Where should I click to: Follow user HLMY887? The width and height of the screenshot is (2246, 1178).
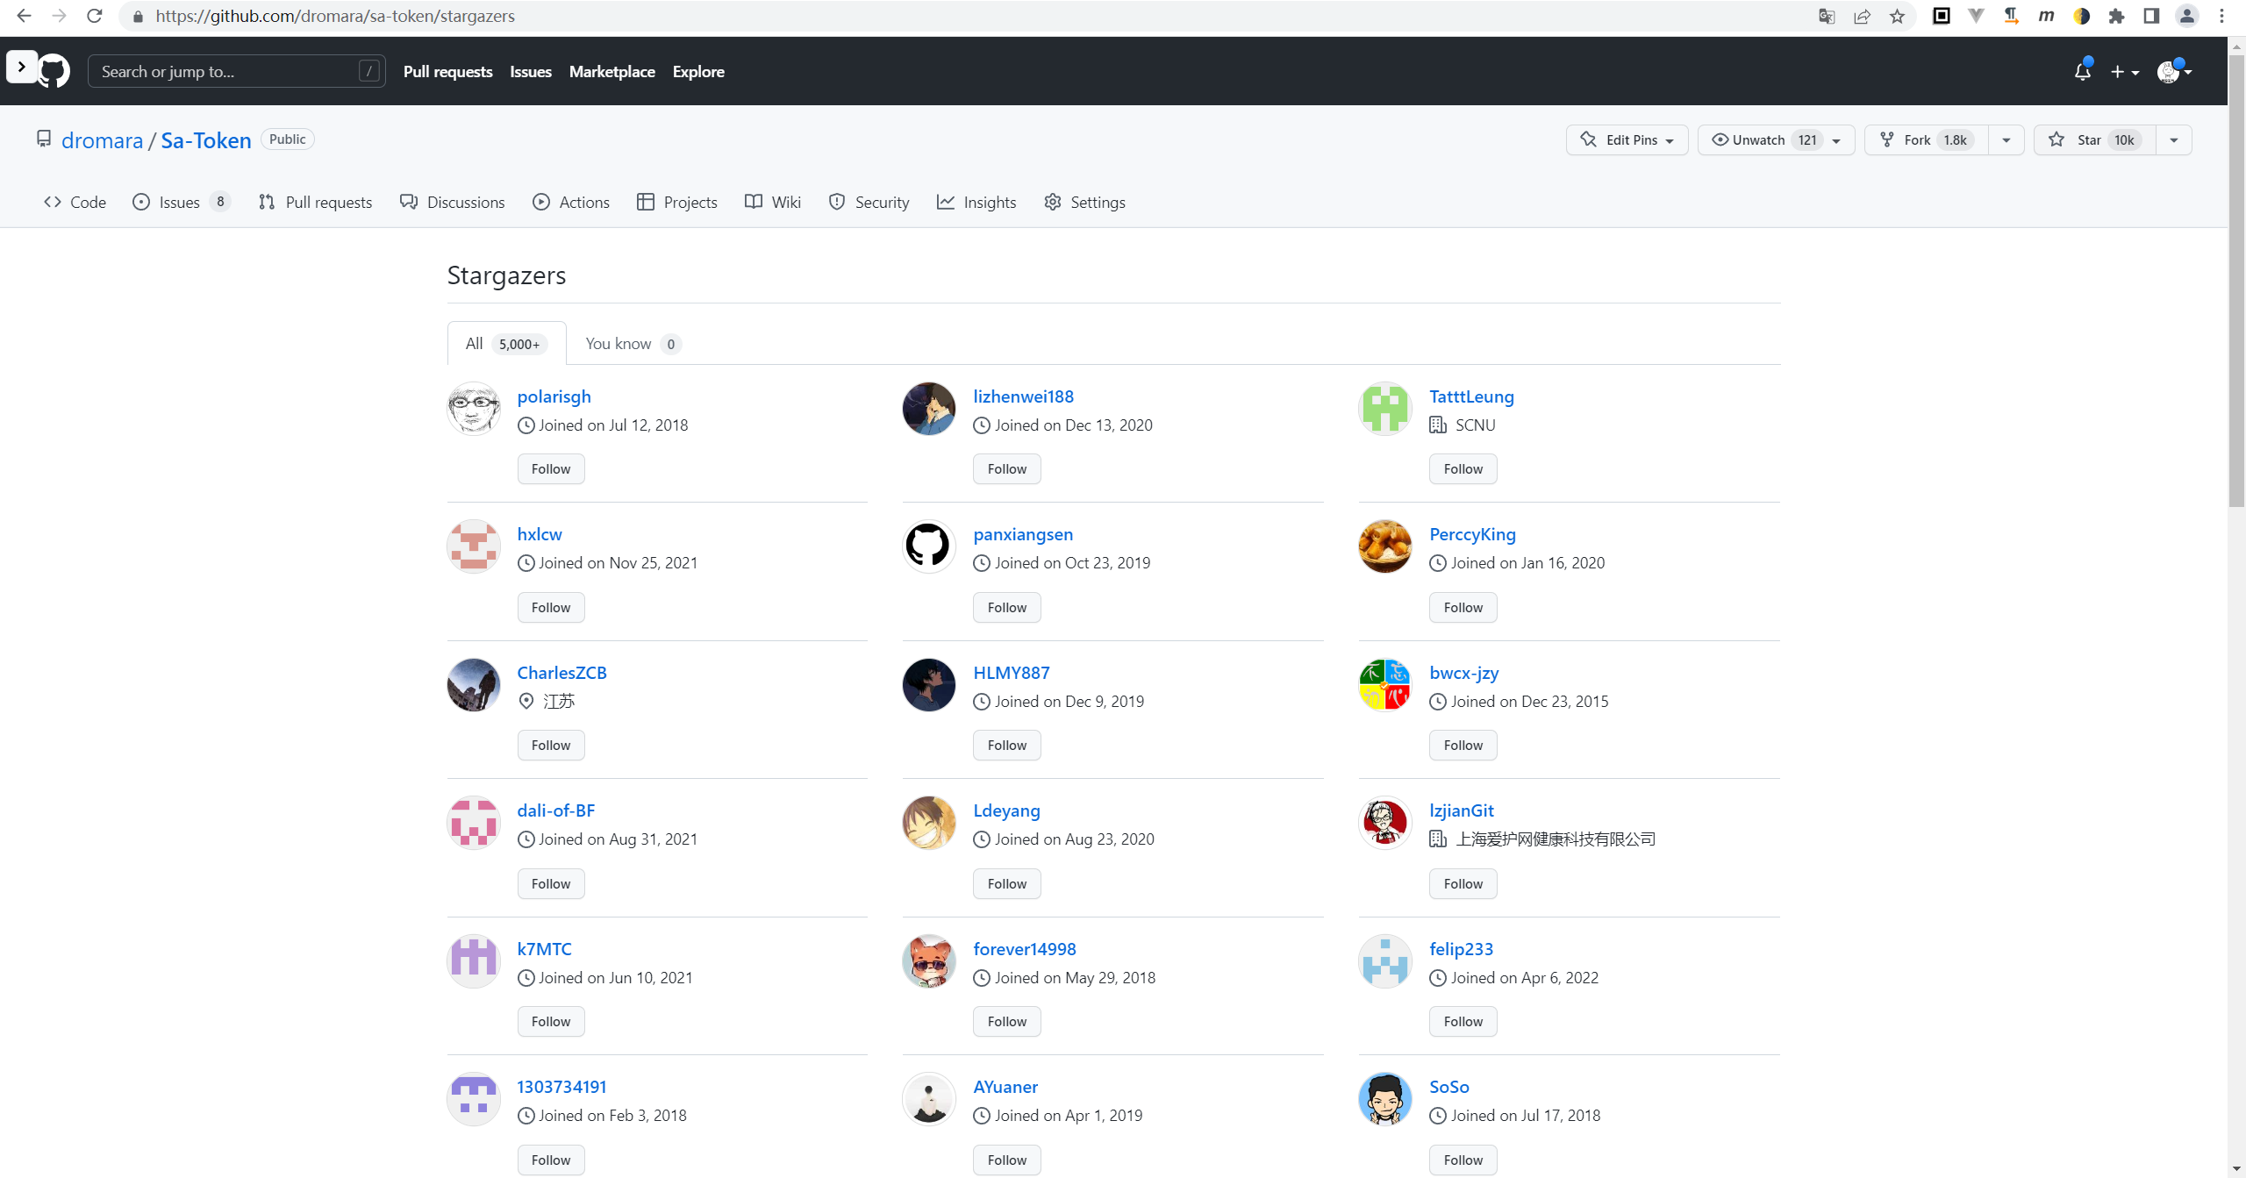[1007, 746]
